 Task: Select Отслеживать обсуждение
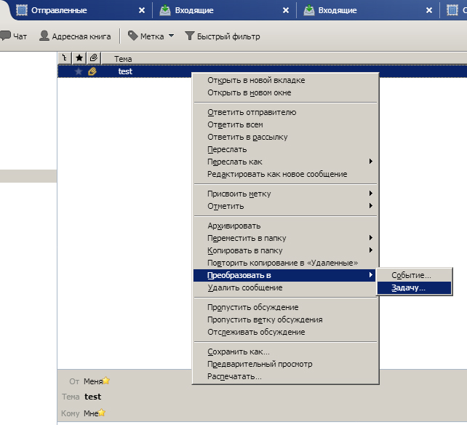pos(285,332)
